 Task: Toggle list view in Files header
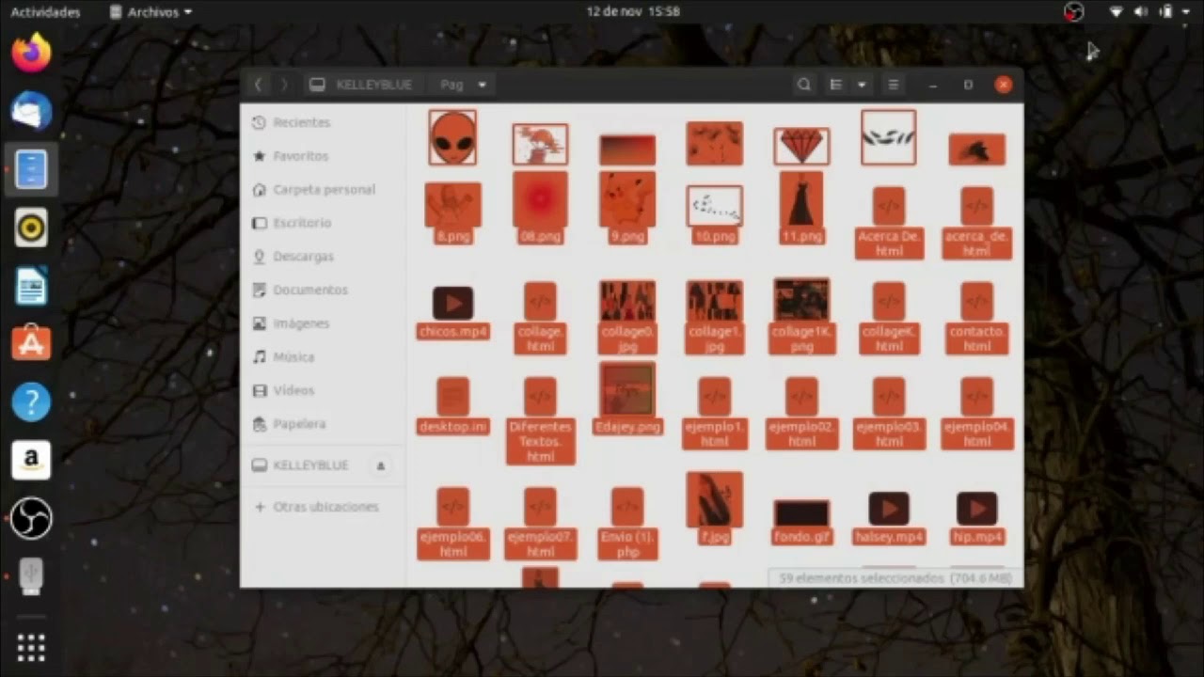(x=835, y=85)
